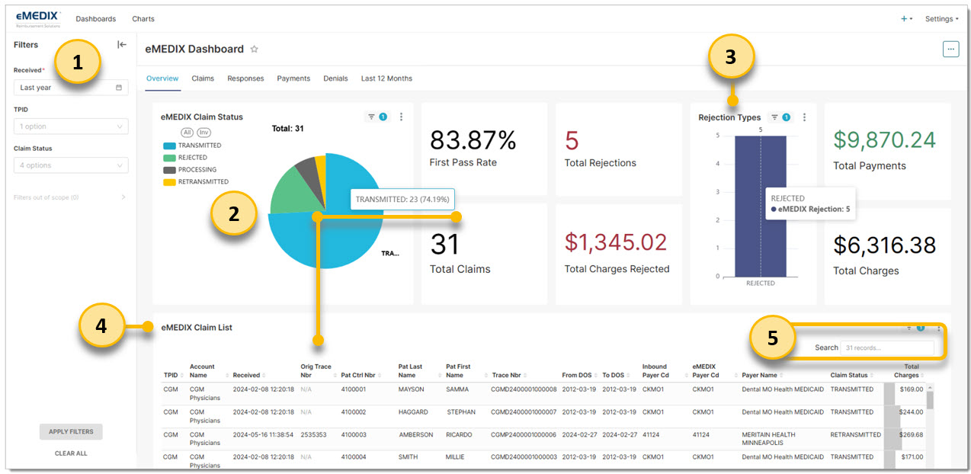This screenshot has width=971, height=474.
Task: Open the Dashboards menu
Action: point(96,19)
